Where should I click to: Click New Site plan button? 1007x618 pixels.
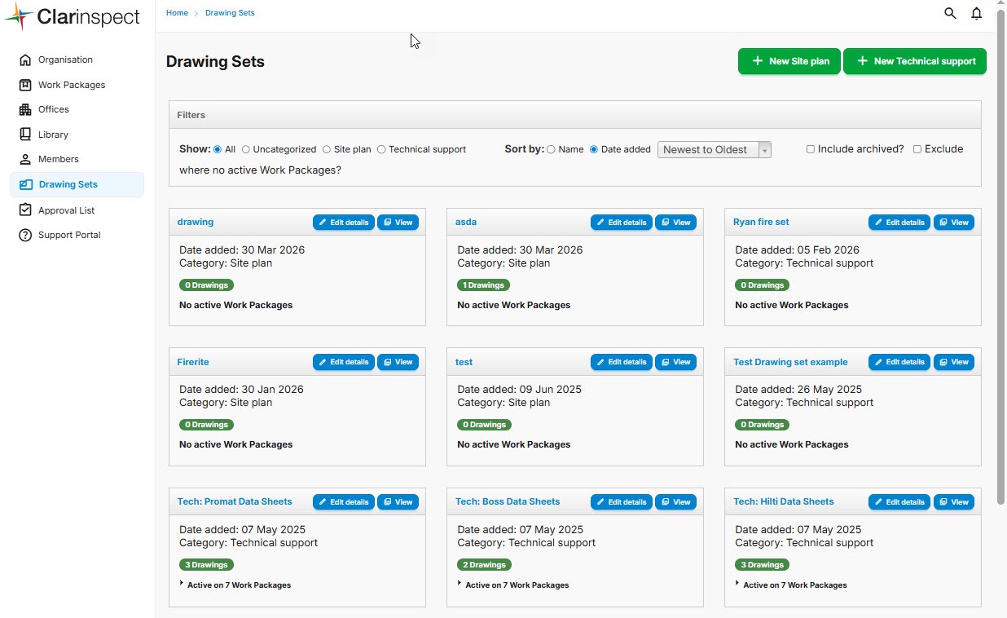point(789,61)
